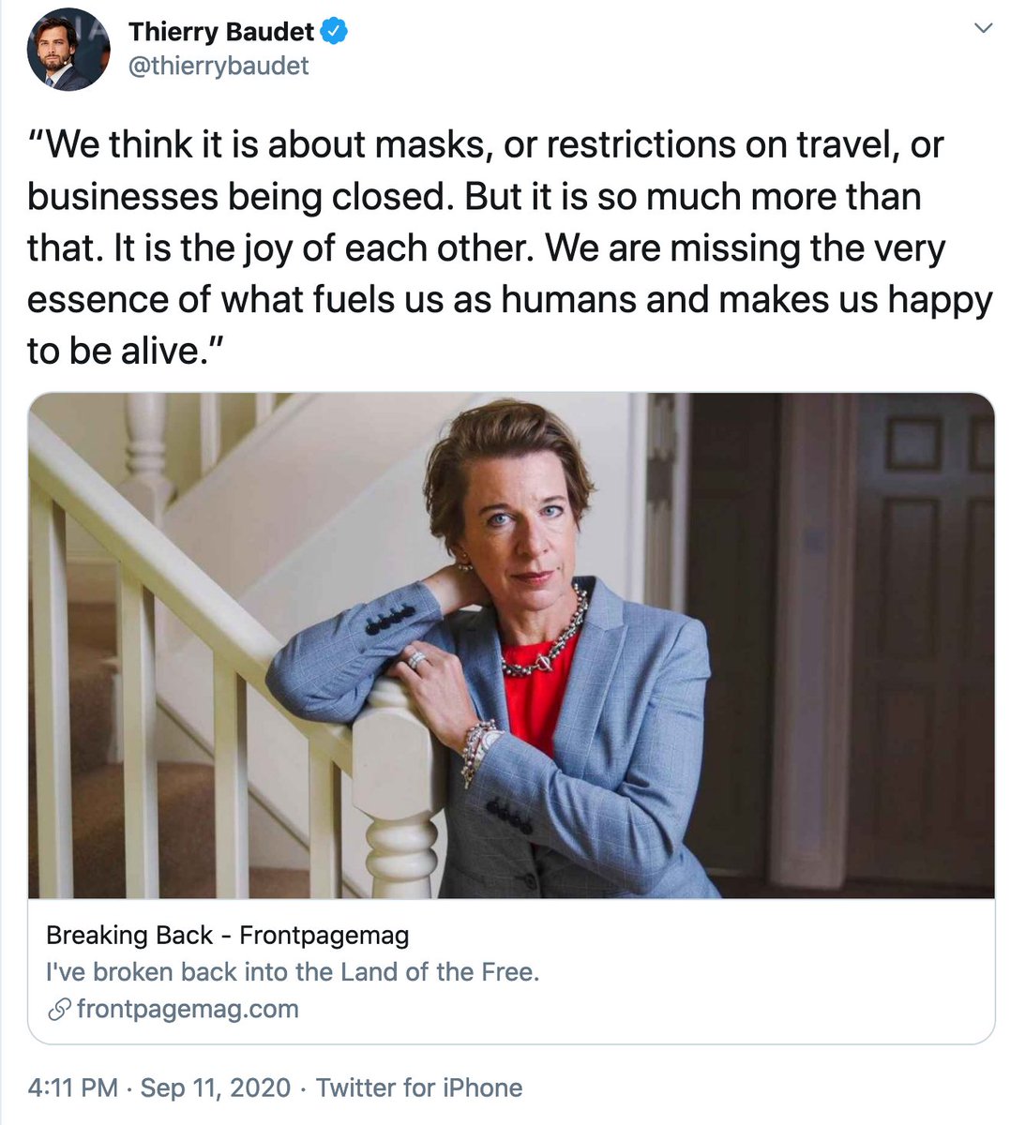The image size is (1010, 1125).
Task: Open the @thierrybaudet handle link
Action: [219, 67]
